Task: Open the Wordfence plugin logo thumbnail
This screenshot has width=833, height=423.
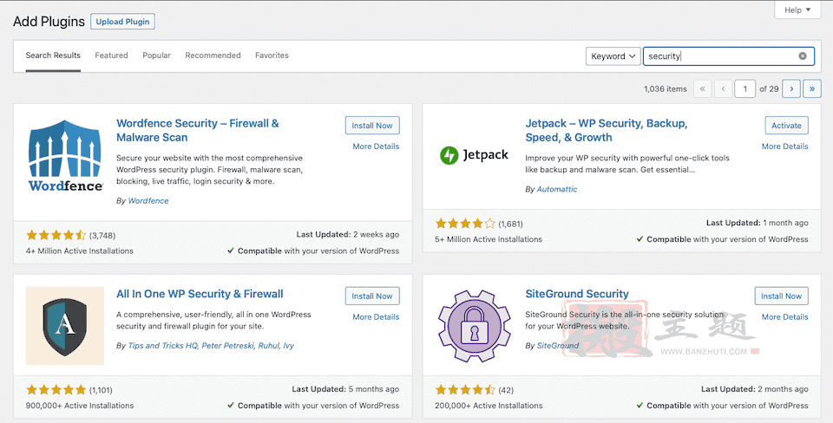Action: point(65,156)
